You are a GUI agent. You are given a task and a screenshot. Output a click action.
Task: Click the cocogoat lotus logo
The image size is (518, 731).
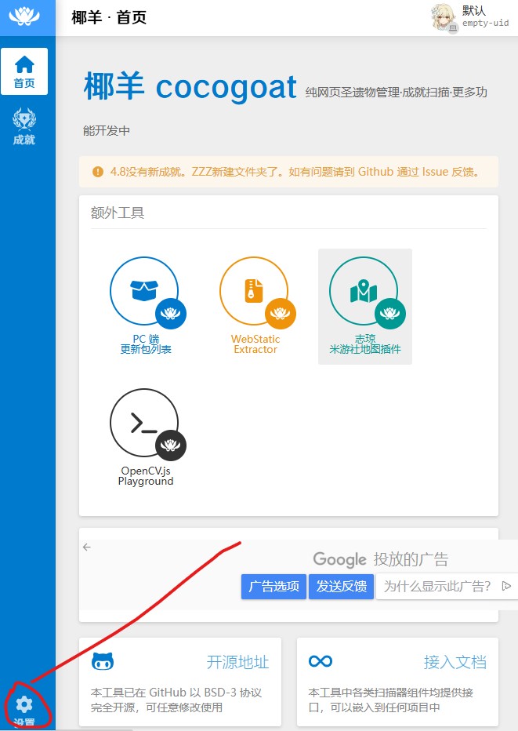24,16
